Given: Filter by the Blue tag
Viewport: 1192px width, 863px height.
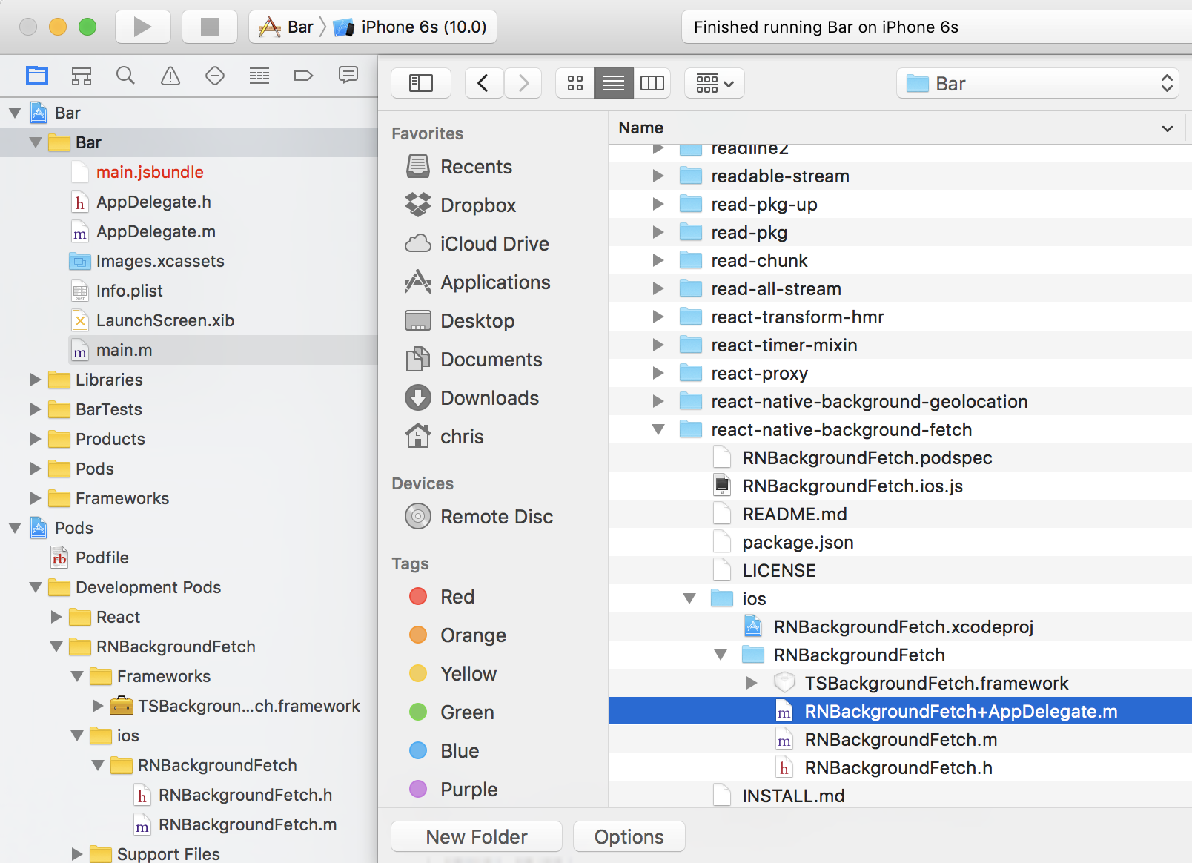Looking at the screenshot, I should tap(444, 751).
